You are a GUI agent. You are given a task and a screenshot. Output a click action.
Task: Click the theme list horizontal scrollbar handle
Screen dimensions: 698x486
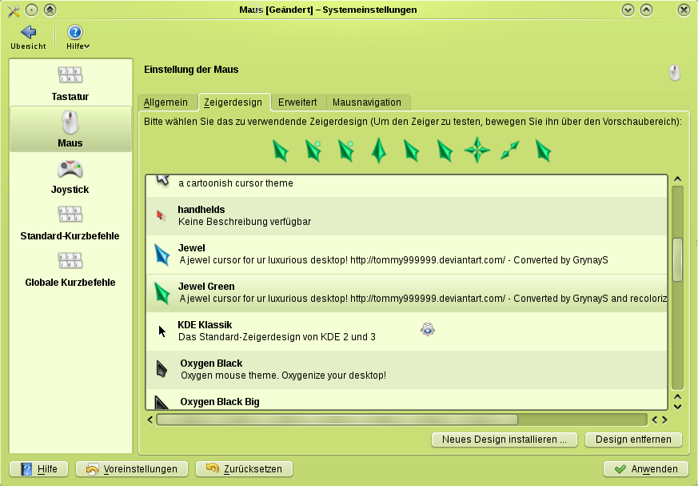coord(337,420)
